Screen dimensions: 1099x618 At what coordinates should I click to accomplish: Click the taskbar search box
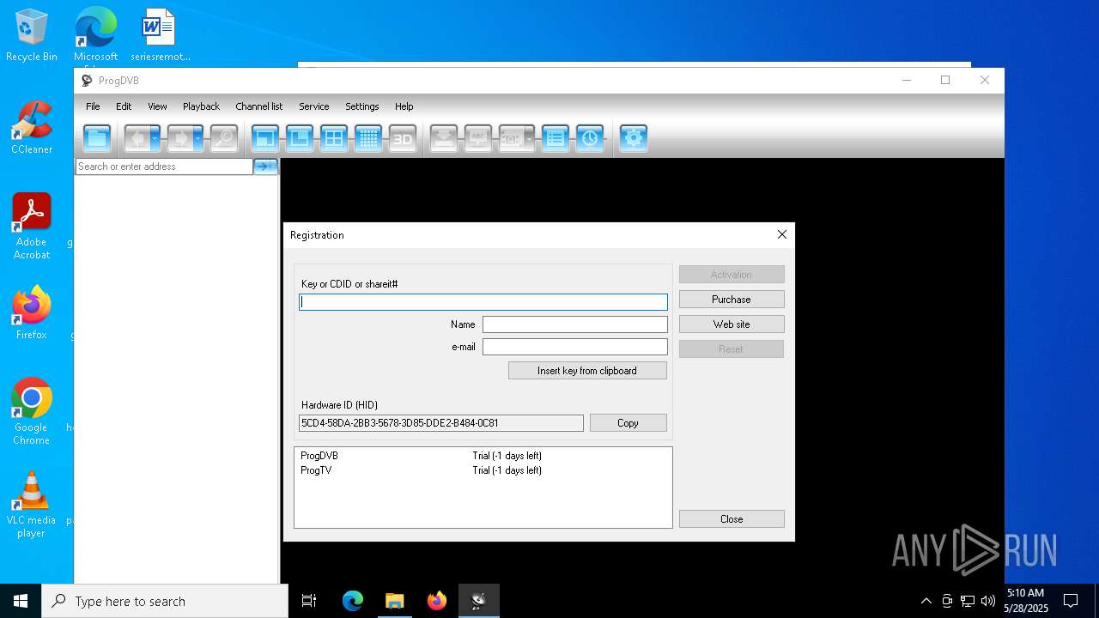[165, 601]
